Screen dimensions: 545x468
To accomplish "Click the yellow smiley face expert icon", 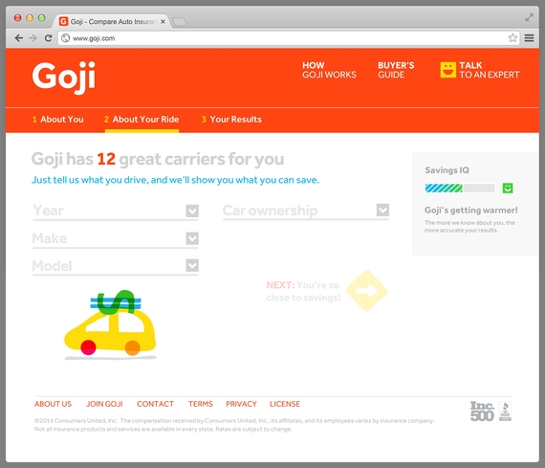I will point(448,70).
